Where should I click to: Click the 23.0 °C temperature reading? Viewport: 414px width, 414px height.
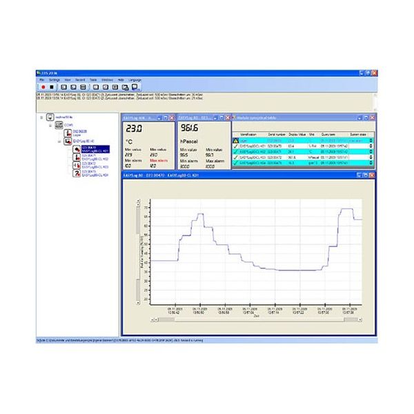[x=134, y=128]
